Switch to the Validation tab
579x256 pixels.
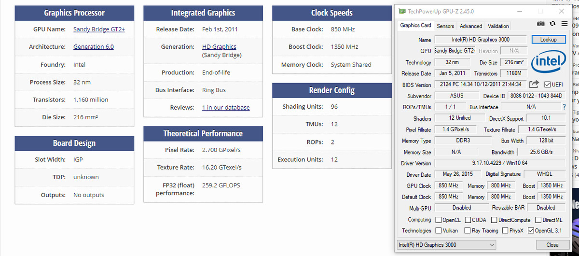498,26
